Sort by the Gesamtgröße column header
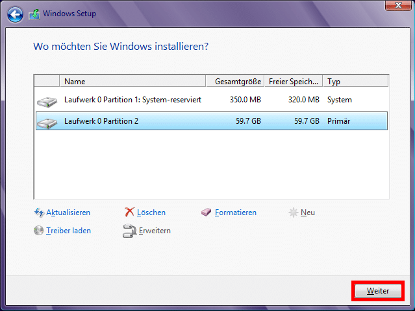The width and height of the screenshot is (415, 311). click(x=235, y=82)
